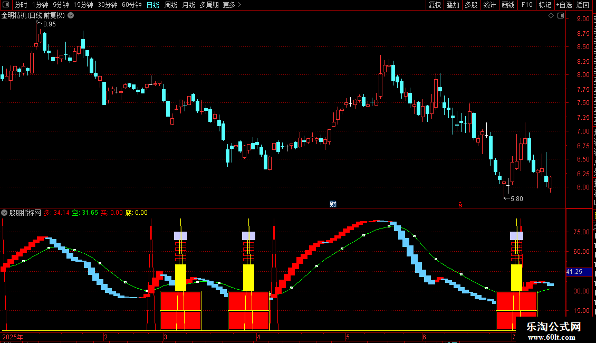Select the 15分钟 period tab
The image size is (596, 343).
point(83,5)
